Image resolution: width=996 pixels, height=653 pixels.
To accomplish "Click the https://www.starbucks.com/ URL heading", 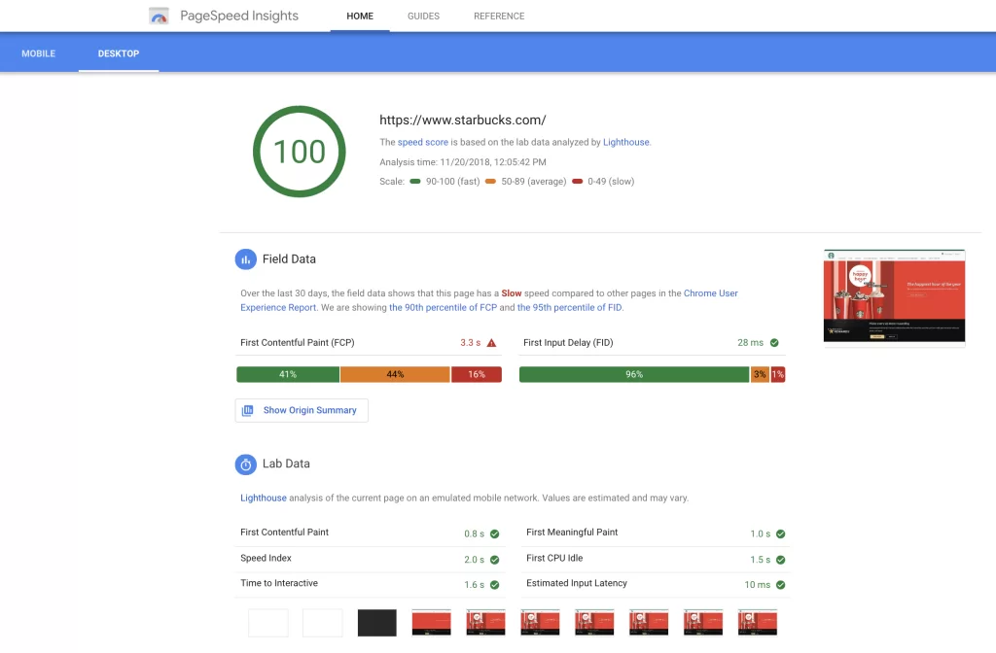I will click(x=462, y=120).
